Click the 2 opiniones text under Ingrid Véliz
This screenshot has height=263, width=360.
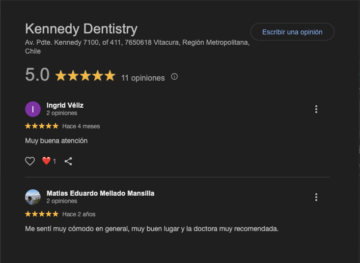coord(62,113)
